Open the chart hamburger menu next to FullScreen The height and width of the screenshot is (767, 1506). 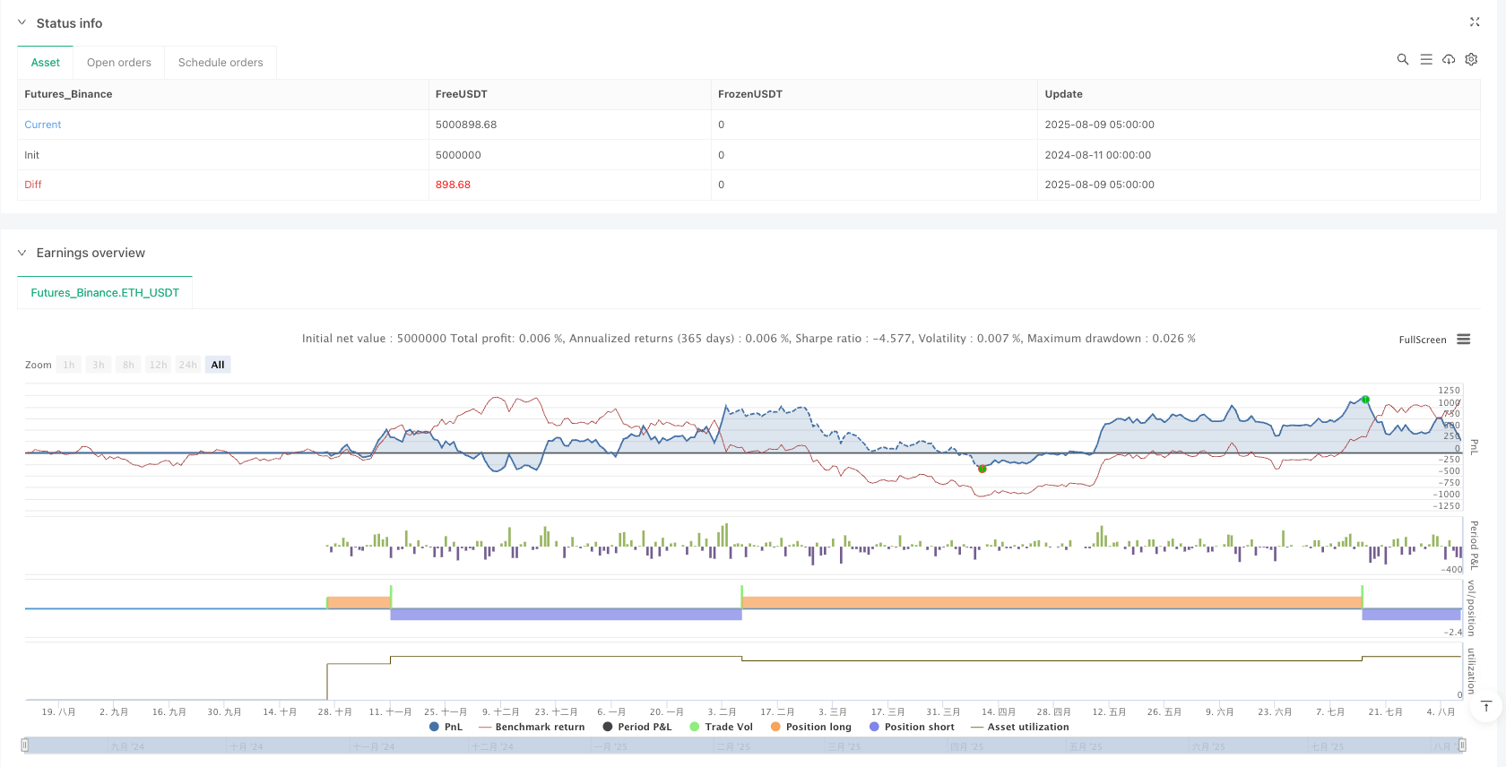point(1464,340)
